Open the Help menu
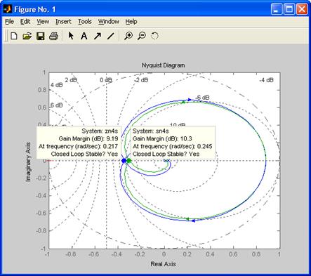311x276 pixels. [131, 22]
